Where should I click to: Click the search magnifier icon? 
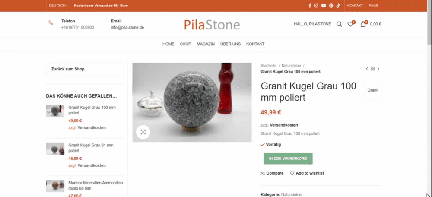pos(339,24)
